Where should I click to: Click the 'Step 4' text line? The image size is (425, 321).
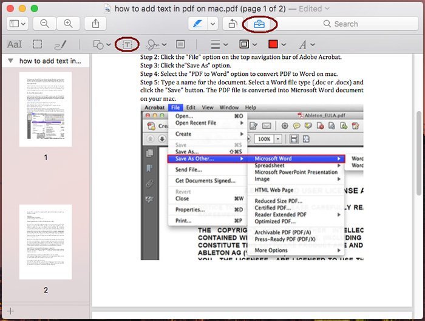click(239, 74)
